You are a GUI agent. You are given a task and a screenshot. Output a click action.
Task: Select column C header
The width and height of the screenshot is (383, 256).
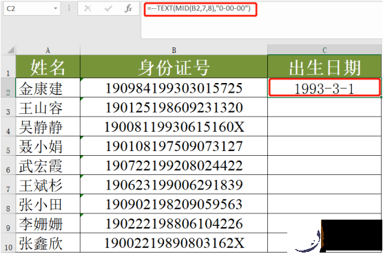click(x=324, y=50)
